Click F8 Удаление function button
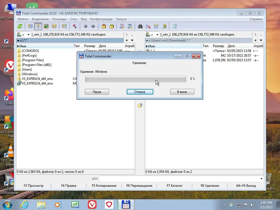Viewport: 280px width, 210px height. (x=210, y=186)
